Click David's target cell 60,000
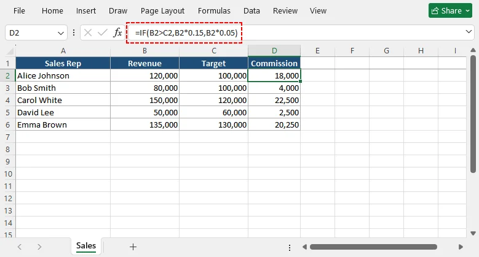The image size is (479, 257). coord(213,112)
